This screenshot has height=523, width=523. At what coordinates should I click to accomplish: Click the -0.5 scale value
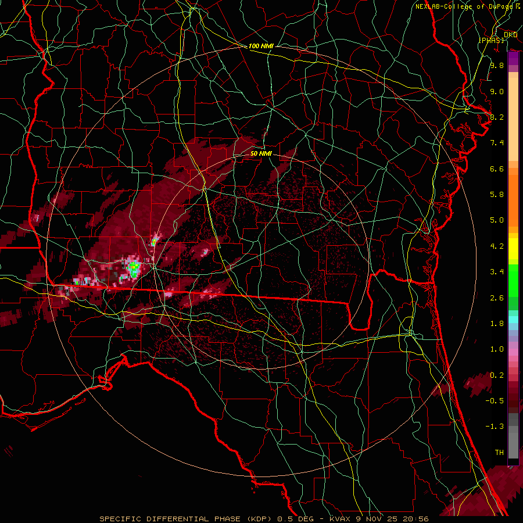click(x=495, y=401)
